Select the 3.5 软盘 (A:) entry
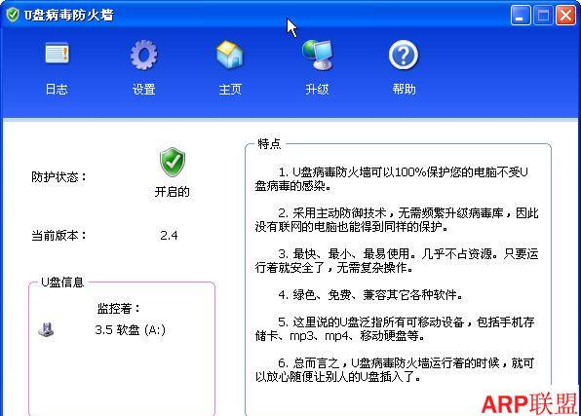Screen dimensions: 581x416 (x=130, y=329)
